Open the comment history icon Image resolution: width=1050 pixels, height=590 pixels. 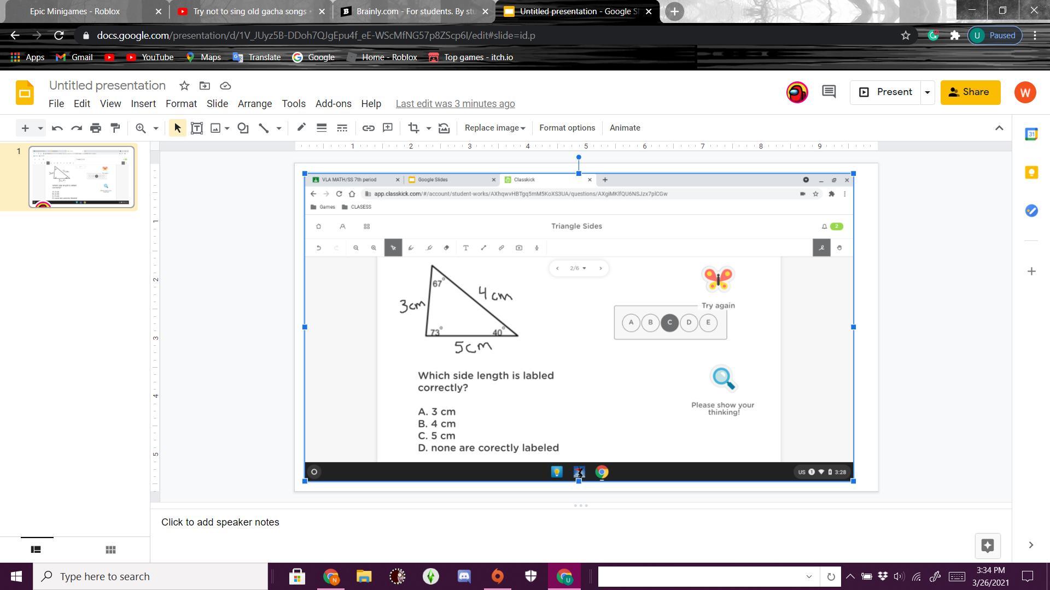pos(829,92)
